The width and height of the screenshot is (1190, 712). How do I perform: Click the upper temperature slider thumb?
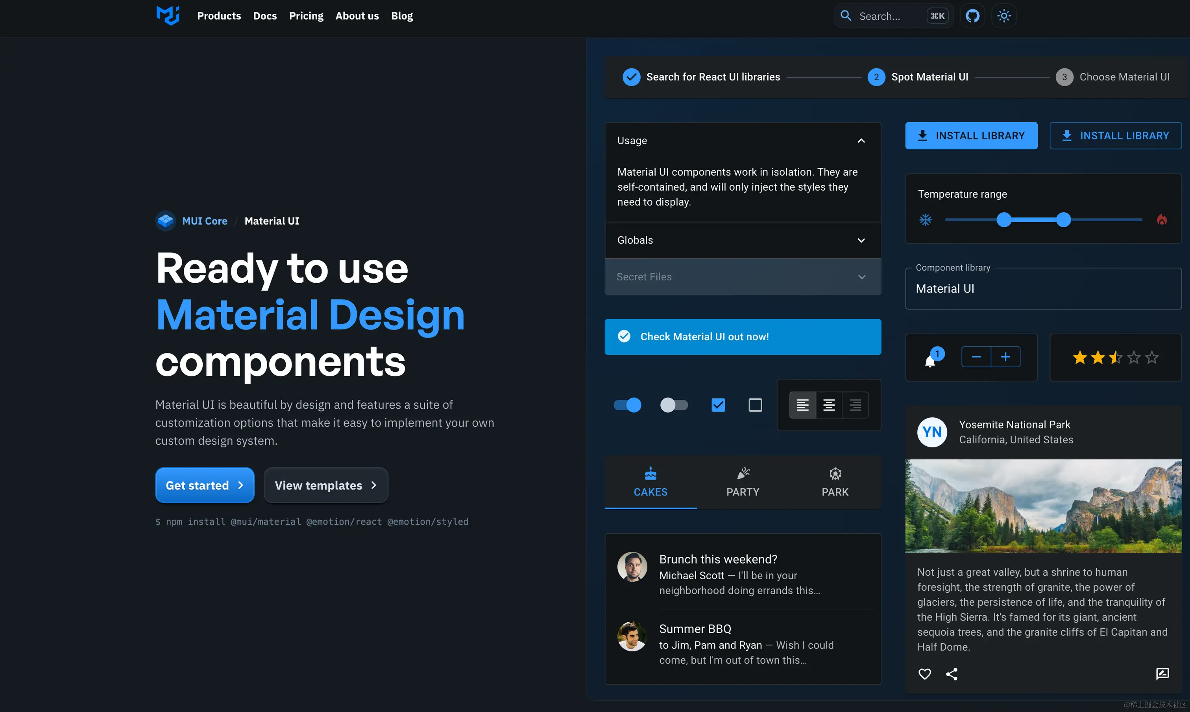[1063, 220]
